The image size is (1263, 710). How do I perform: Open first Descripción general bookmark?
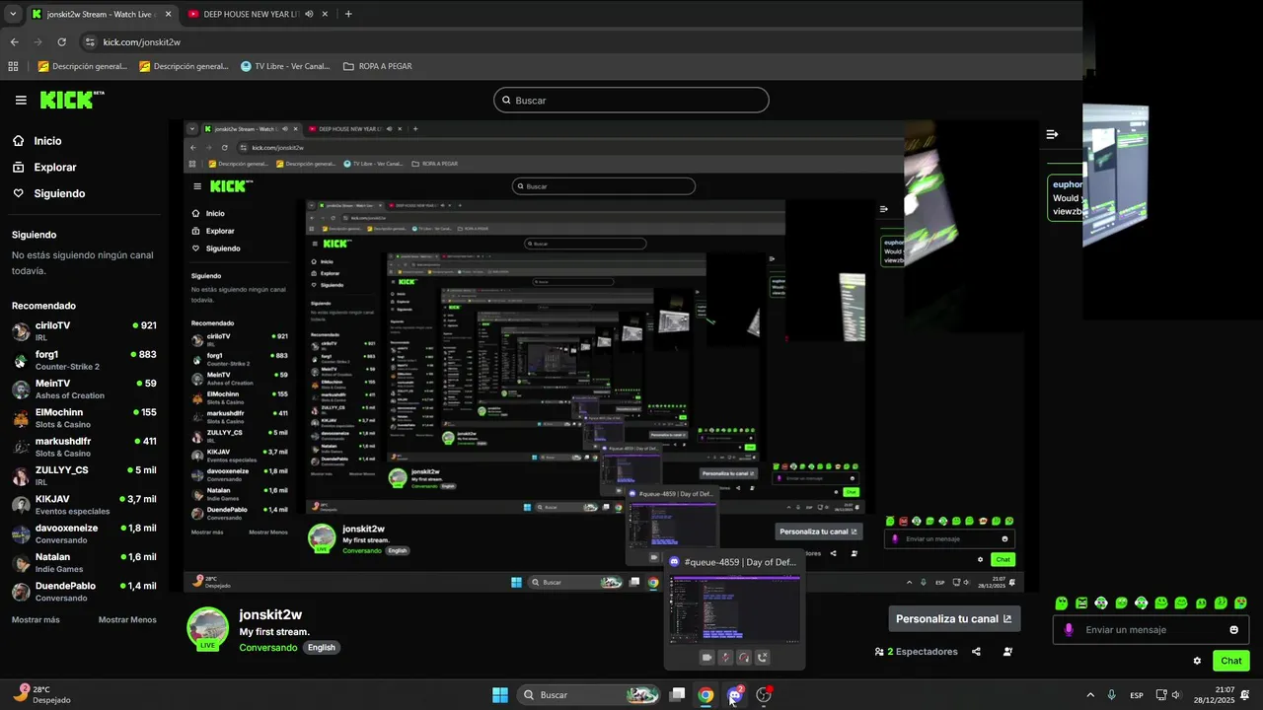pyautogui.click(x=83, y=66)
